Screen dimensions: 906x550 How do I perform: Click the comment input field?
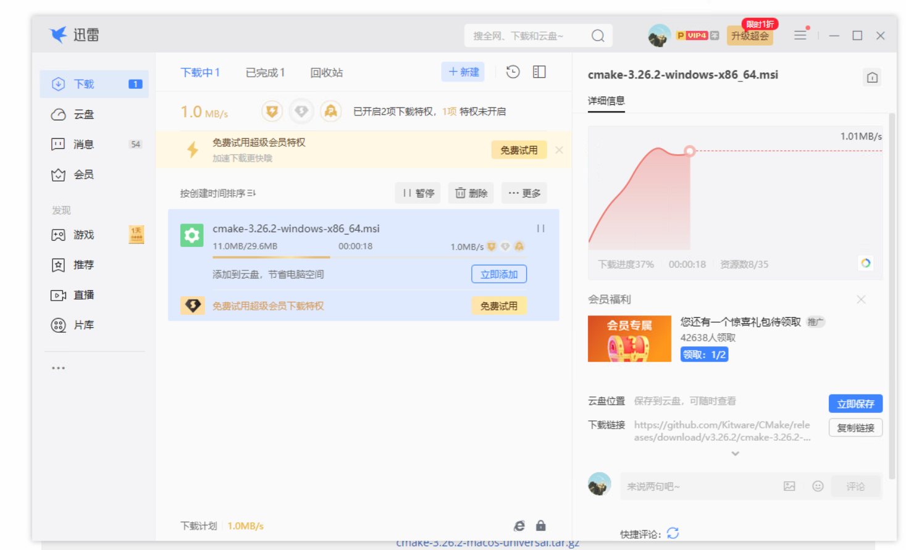[698, 486]
